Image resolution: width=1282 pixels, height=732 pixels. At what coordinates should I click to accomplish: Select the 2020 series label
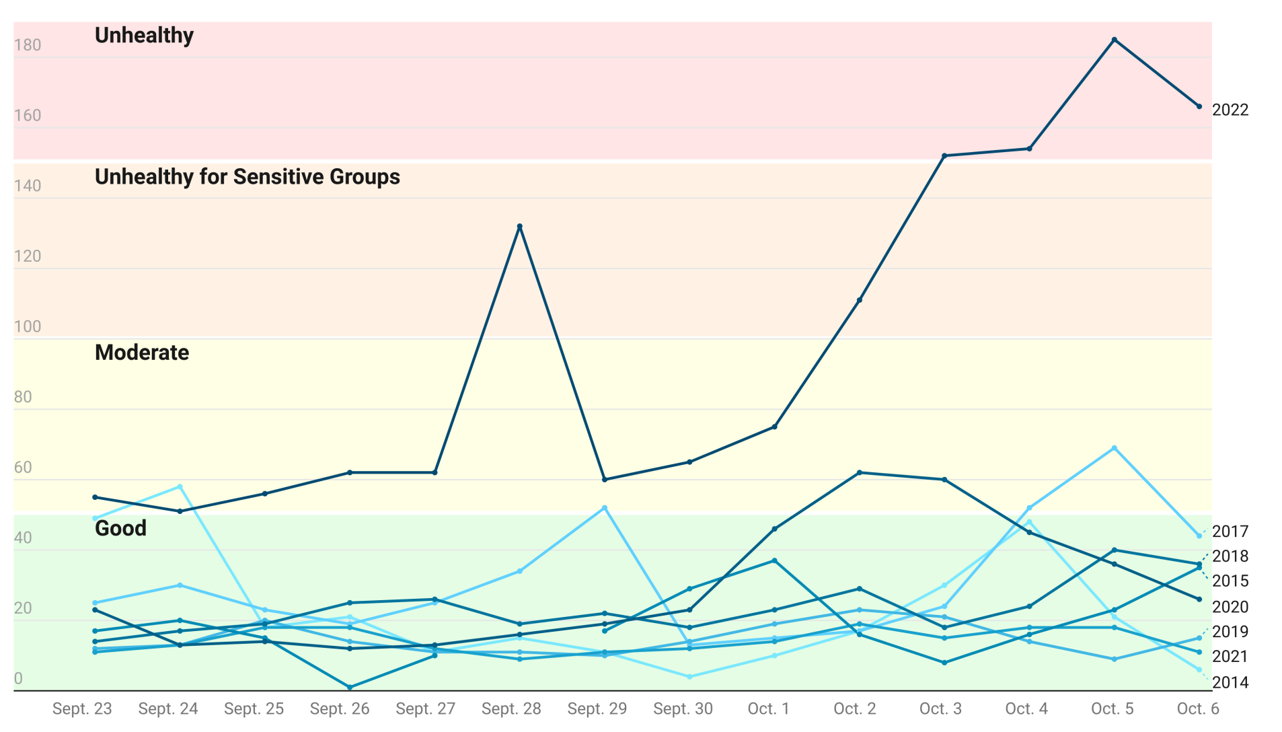tap(1230, 607)
